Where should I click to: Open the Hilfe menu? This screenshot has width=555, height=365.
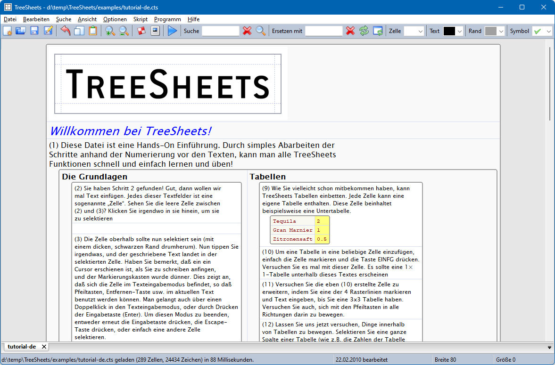(x=194, y=19)
